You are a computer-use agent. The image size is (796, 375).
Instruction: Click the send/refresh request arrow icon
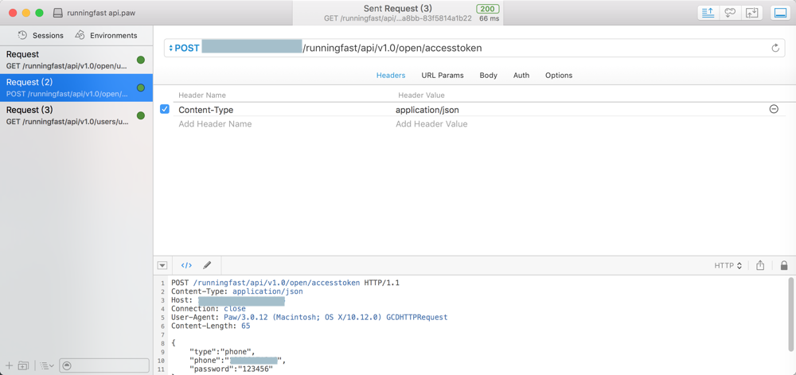coord(775,48)
